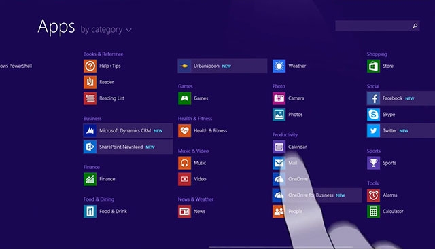Click the Books & Reference category header
Screen dimensions: 435x249
point(103,54)
